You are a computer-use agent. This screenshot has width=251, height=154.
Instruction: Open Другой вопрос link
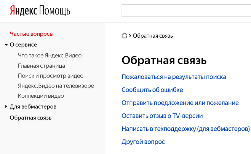click(x=143, y=142)
